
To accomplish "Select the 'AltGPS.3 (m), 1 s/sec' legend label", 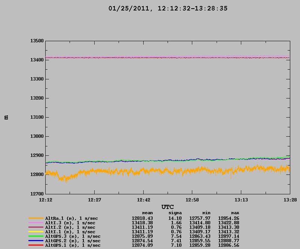I will click(x=73, y=236).
